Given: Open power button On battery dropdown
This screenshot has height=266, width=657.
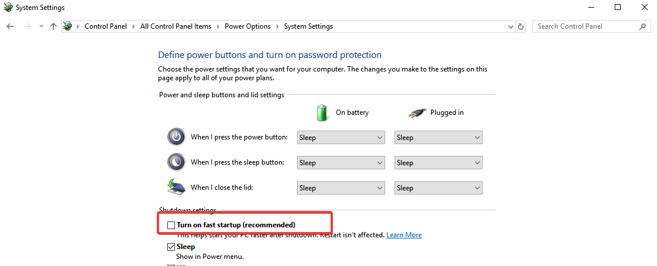Looking at the screenshot, I should click(x=341, y=138).
